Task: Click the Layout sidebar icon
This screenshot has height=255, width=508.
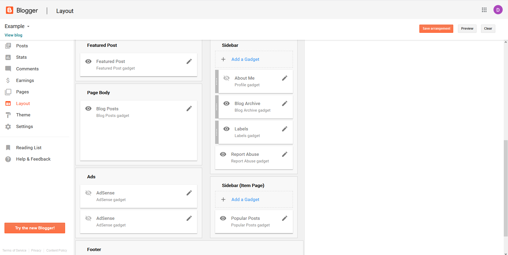Action: pyautogui.click(x=8, y=103)
